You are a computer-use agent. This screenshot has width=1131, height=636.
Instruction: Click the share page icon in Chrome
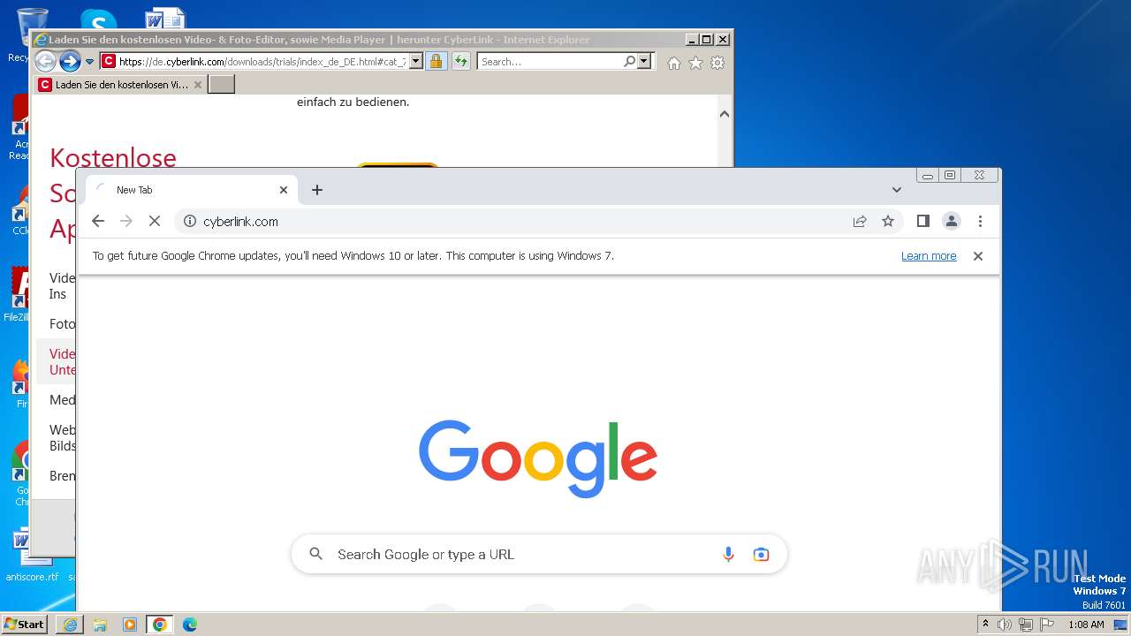(x=860, y=222)
